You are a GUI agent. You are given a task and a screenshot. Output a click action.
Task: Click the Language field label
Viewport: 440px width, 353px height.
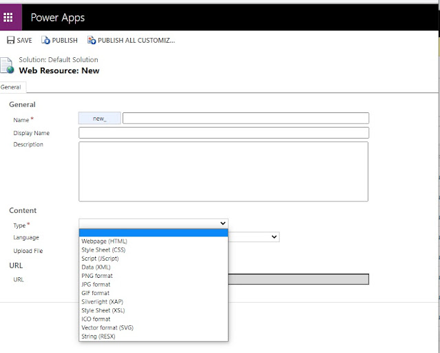pyautogui.click(x=26, y=237)
